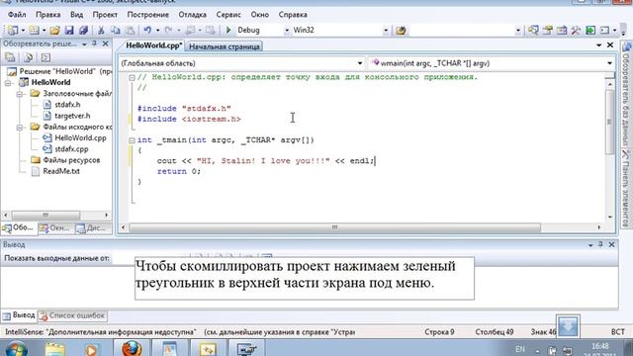Open the Сервис menu
The width and height of the screenshot is (633, 356).
point(228,15)
